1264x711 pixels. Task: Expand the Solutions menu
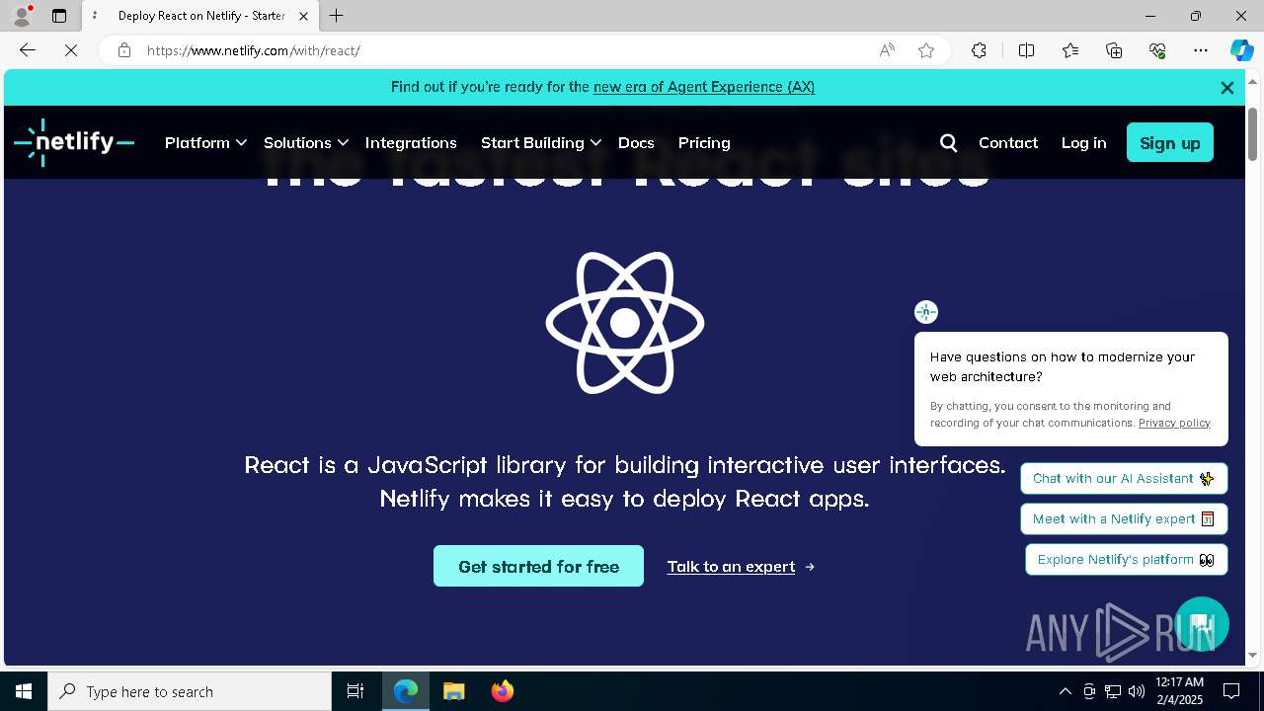[x=305, y=142]
